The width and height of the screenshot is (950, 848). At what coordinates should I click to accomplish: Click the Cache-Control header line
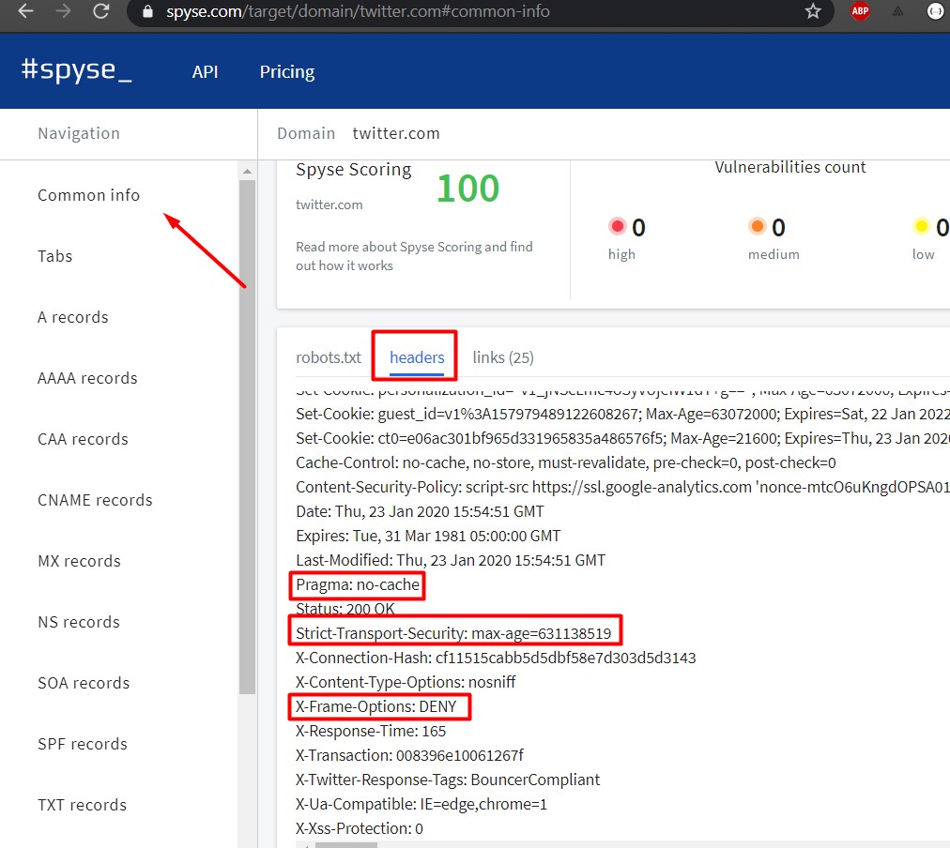566,463
